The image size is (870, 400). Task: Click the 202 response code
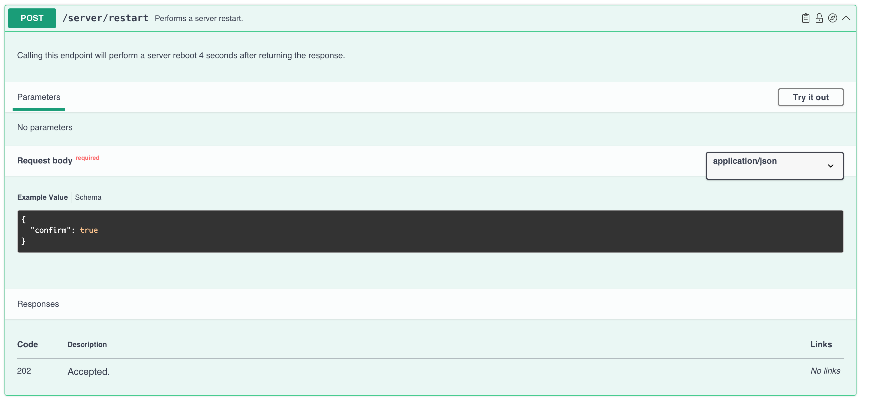pos(24,371)
